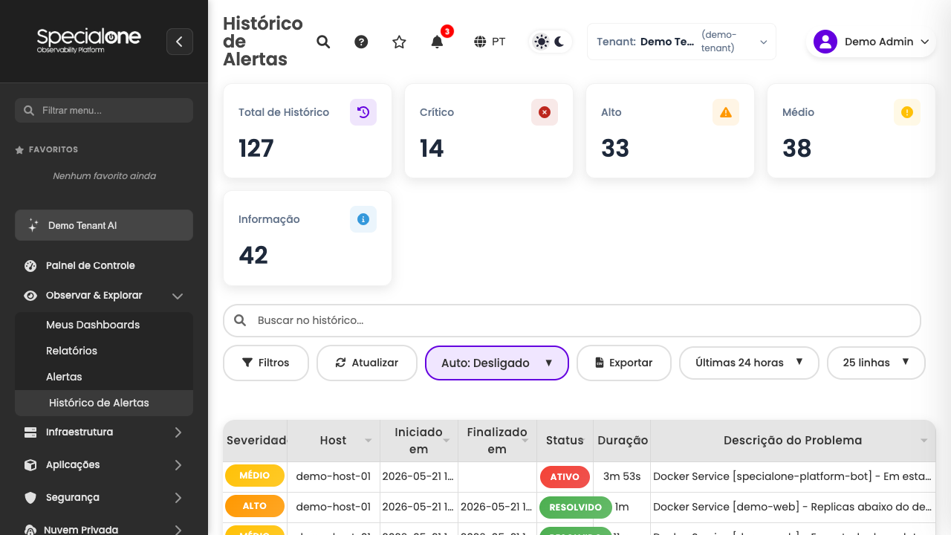Open Iniciado em column filter arrow

pos(447,441)
